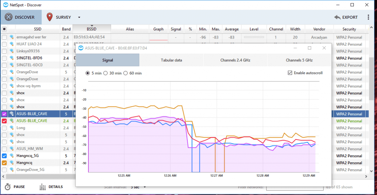Check the ermagahd wer fer network checkbox
The height and width of the screenshot is (195, 377).
point(4,37)
